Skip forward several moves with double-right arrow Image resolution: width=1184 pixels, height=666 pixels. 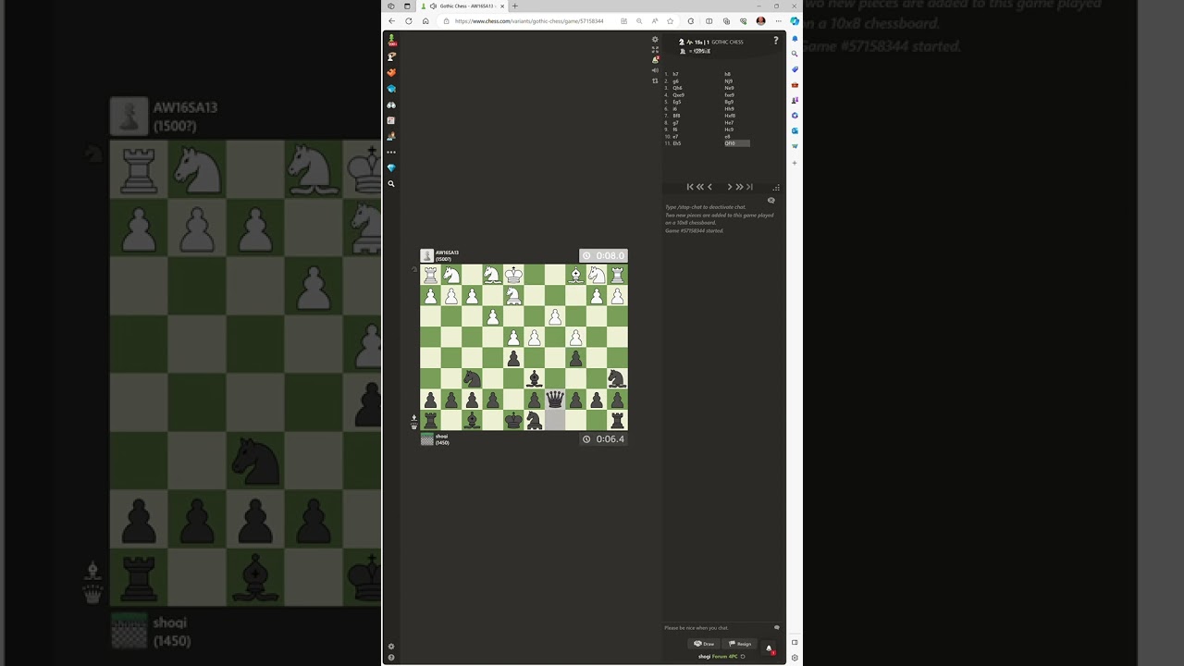tap(739, 187)
